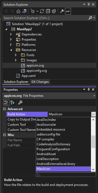Select the Platforms folder
Screen dimensions: 98x193
[28, 45]
